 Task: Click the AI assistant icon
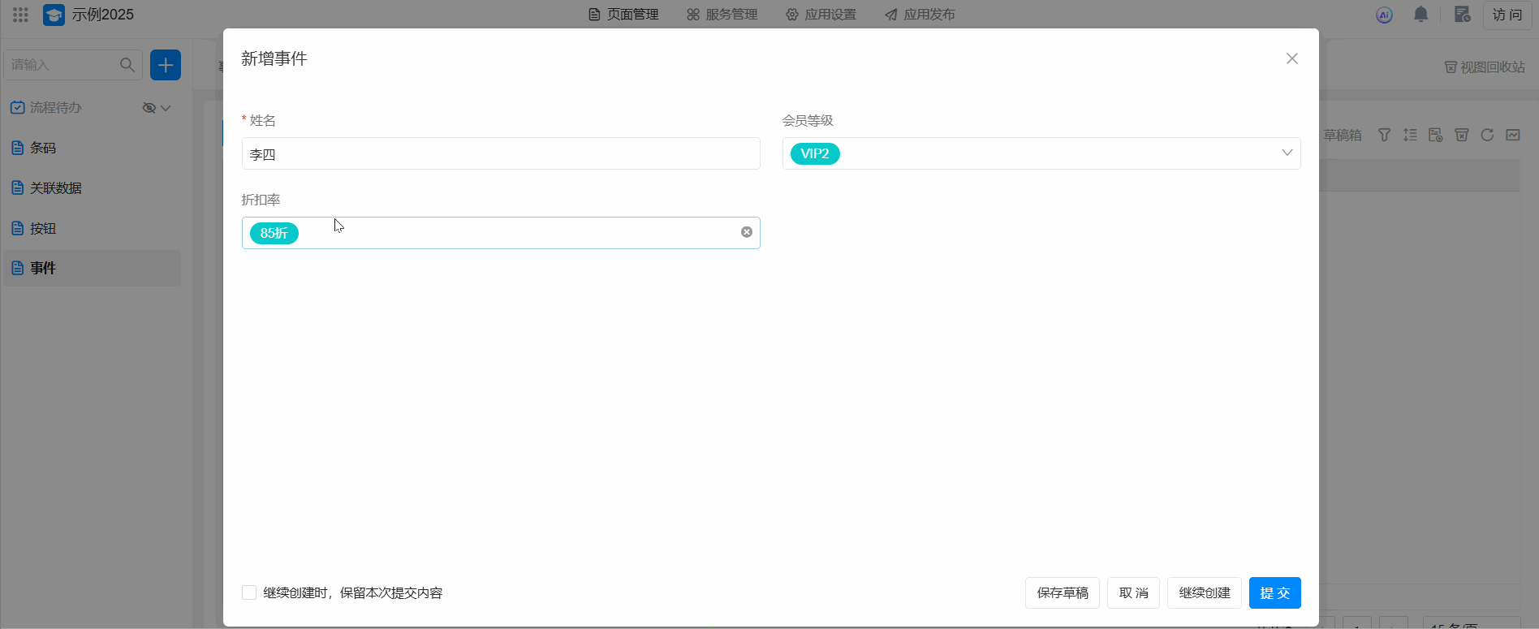pyautogui.click(x=1384, y=15)
